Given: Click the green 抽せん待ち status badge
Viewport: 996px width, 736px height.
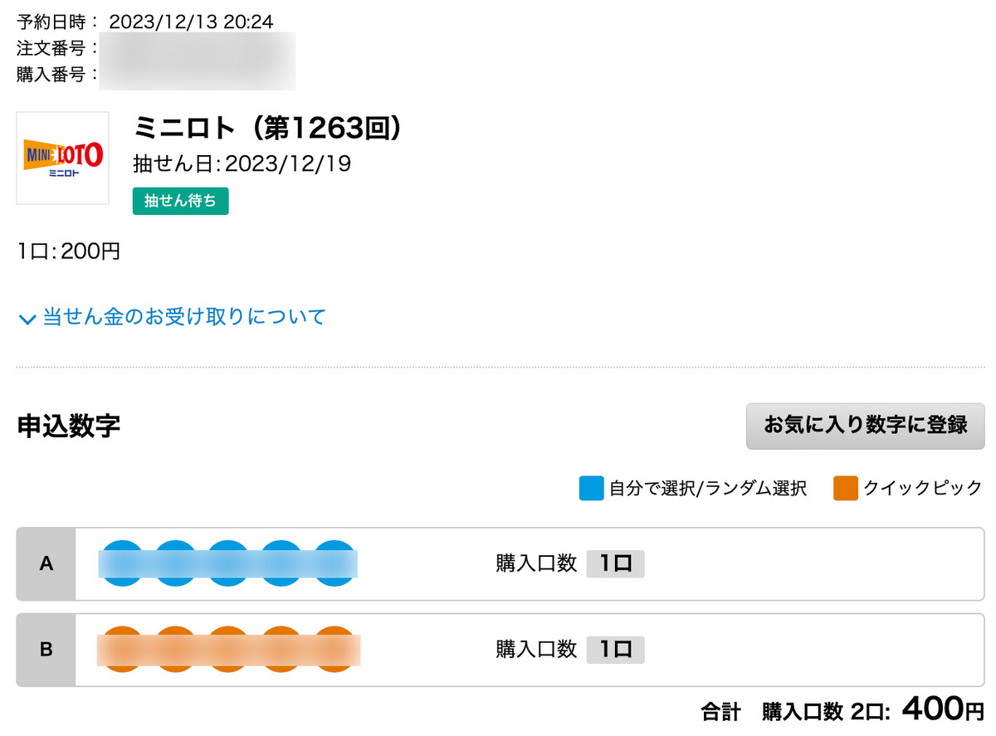Looking at the screenshot, I should coord(180,202).
